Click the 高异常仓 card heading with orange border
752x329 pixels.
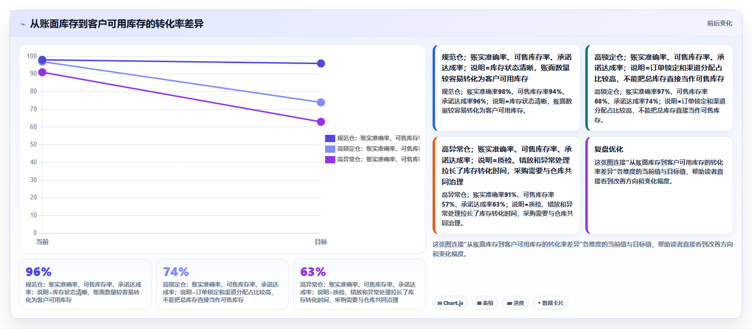coord(507,165)
